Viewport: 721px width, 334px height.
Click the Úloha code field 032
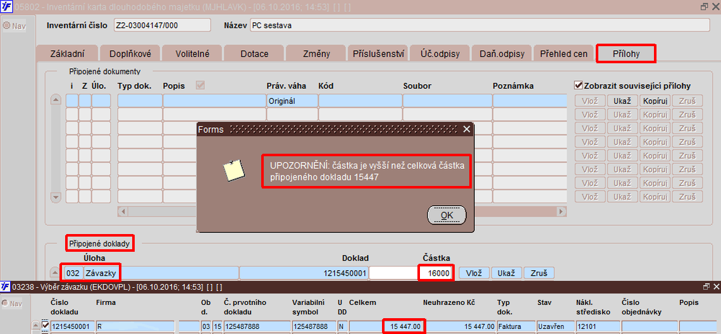pos(73,273)
